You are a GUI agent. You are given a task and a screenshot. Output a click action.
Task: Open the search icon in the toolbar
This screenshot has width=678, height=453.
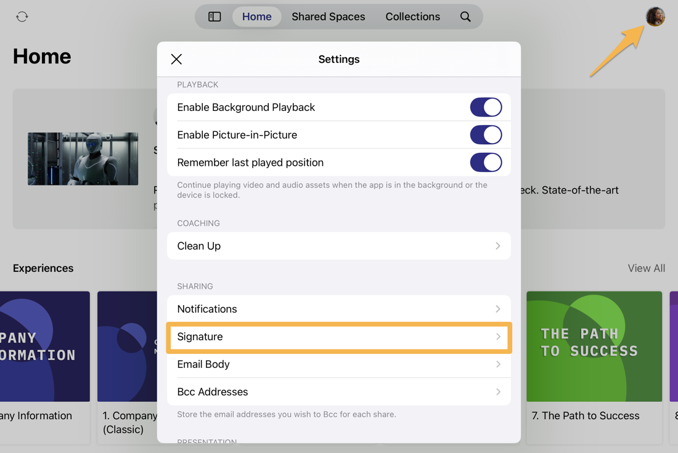click(465, 17)
